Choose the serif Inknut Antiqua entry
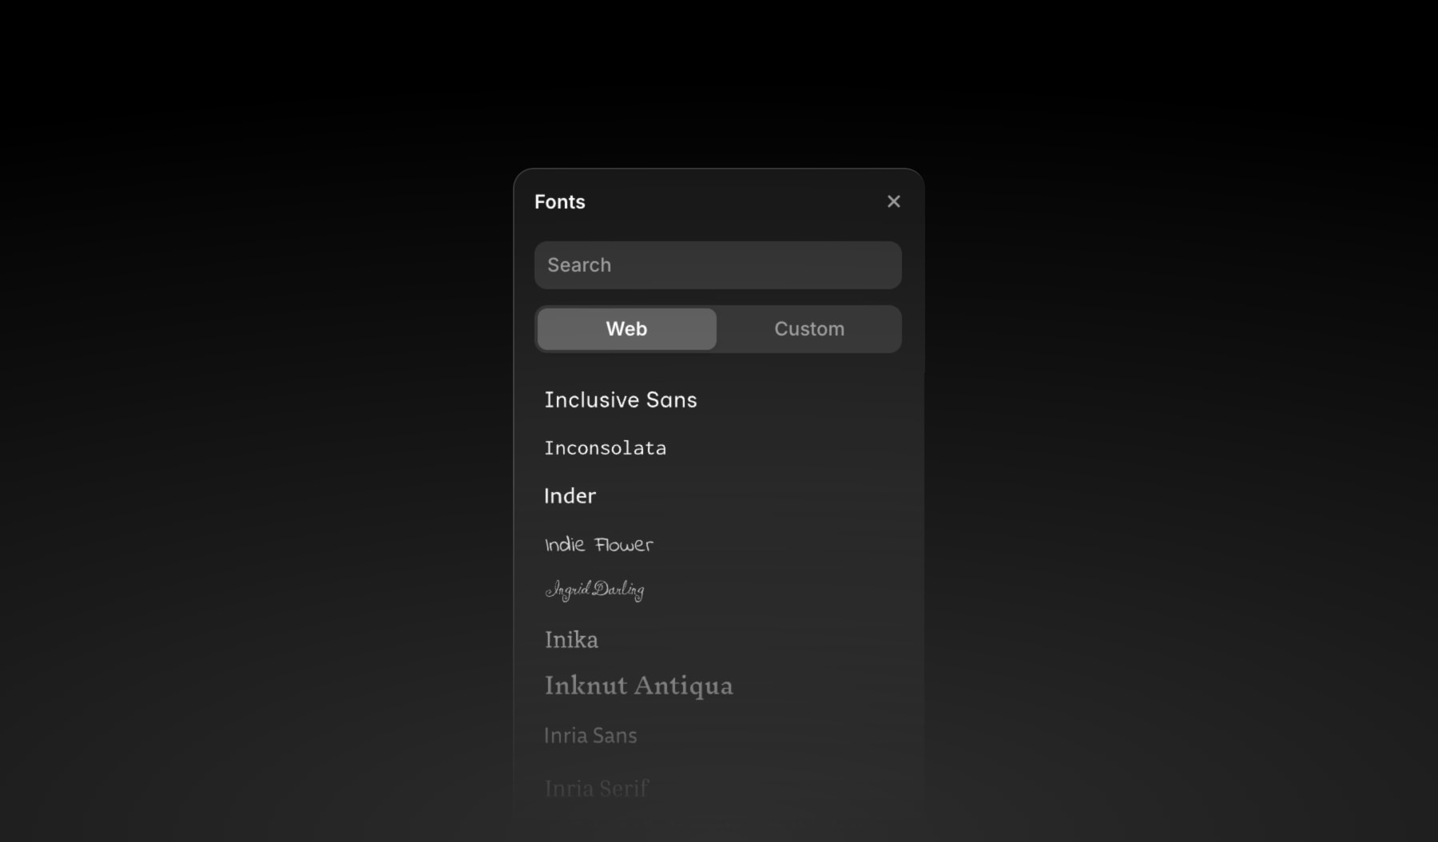Image resolution: width=1438 pixels, height=842 pixels. point(638,685)
